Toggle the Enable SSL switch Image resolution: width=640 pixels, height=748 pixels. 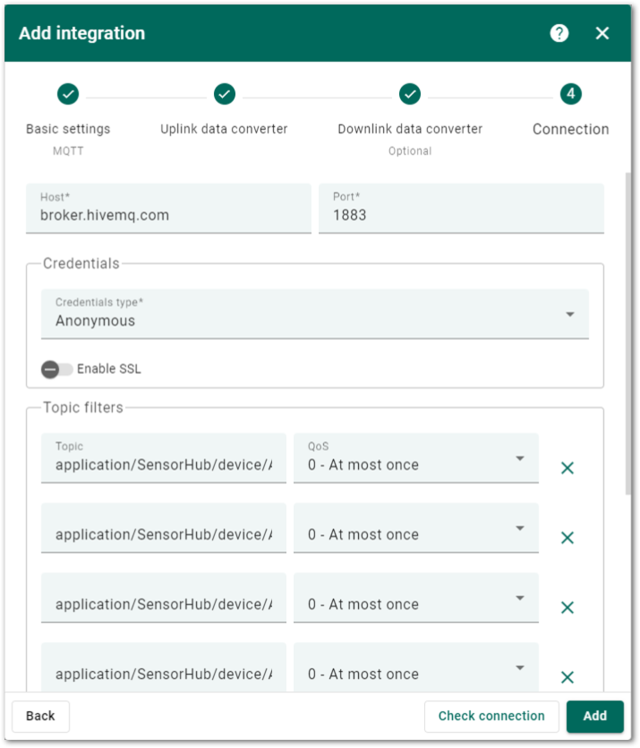point(56,370)
